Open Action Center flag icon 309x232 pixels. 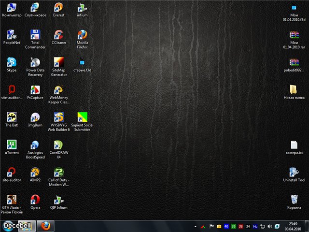(211, 226)
